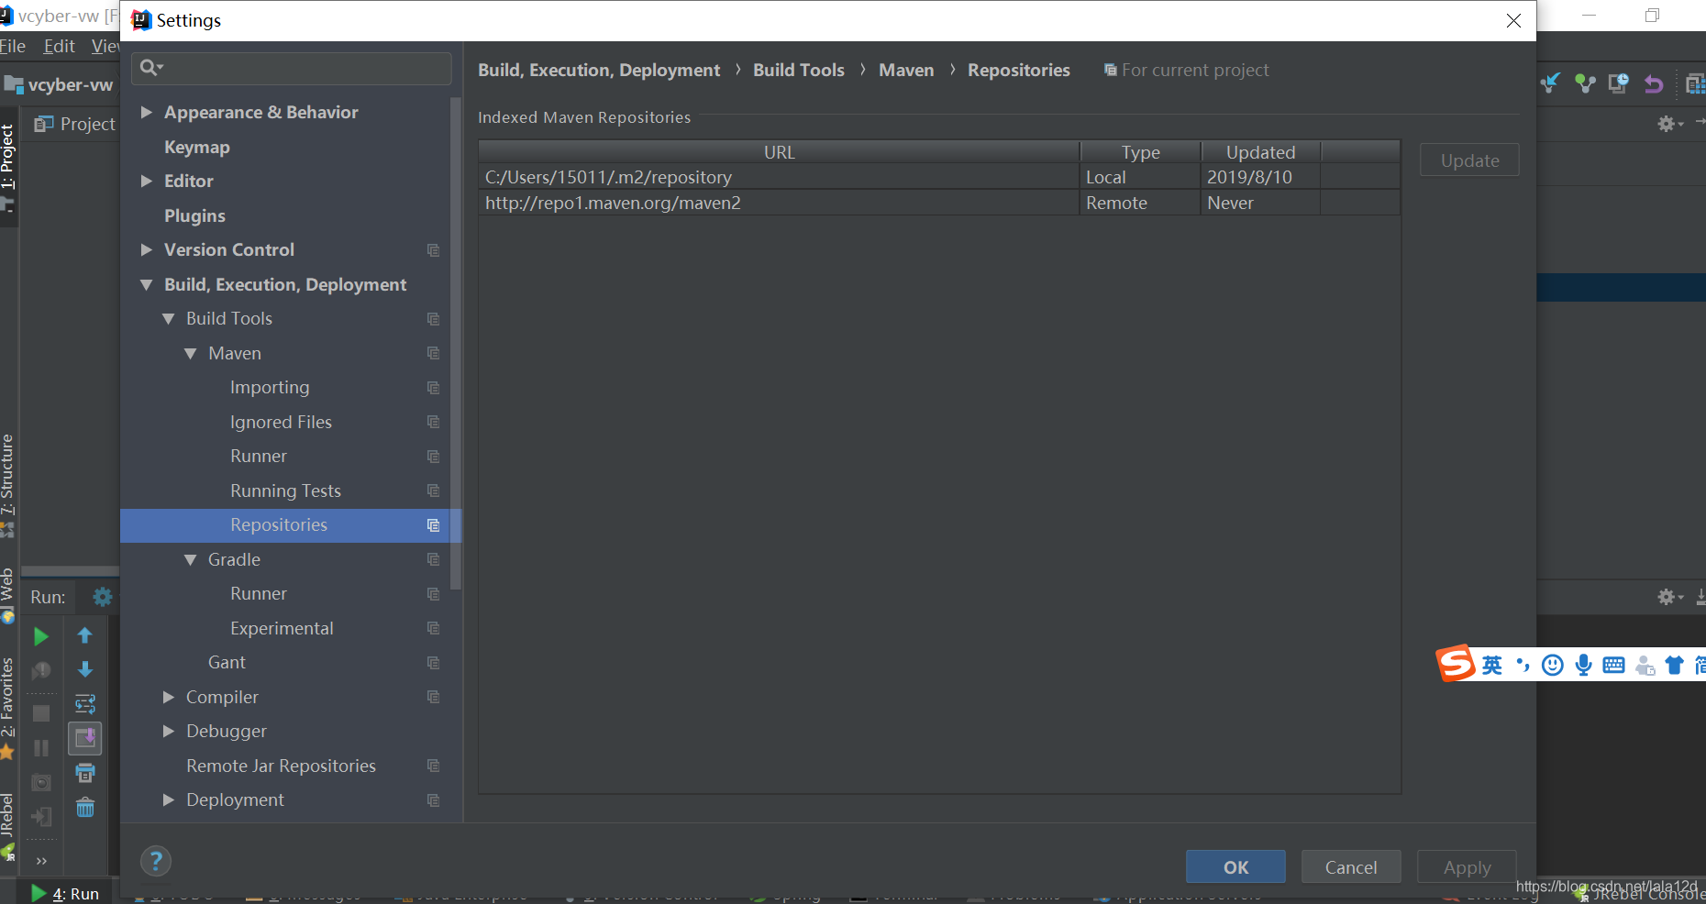Show more Run toolbar actions chevron
This screenshot has height=904, width=1706.
tap(41, 861)
